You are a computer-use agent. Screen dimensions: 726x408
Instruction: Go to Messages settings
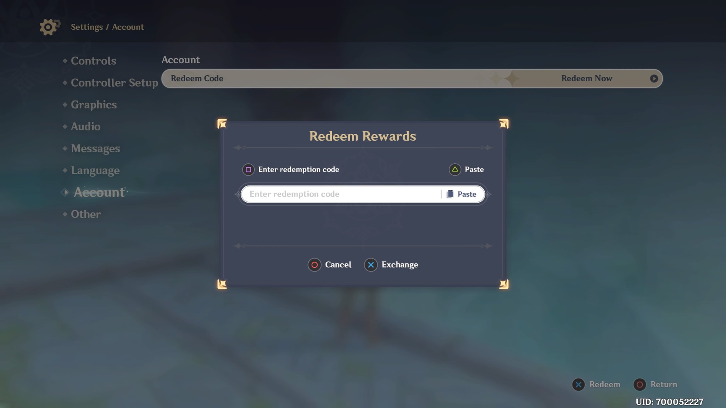click(95, 148)
